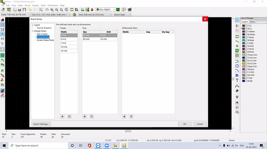Open the Track width dropdown
267x149 pixels.
(x=16, y=15)
